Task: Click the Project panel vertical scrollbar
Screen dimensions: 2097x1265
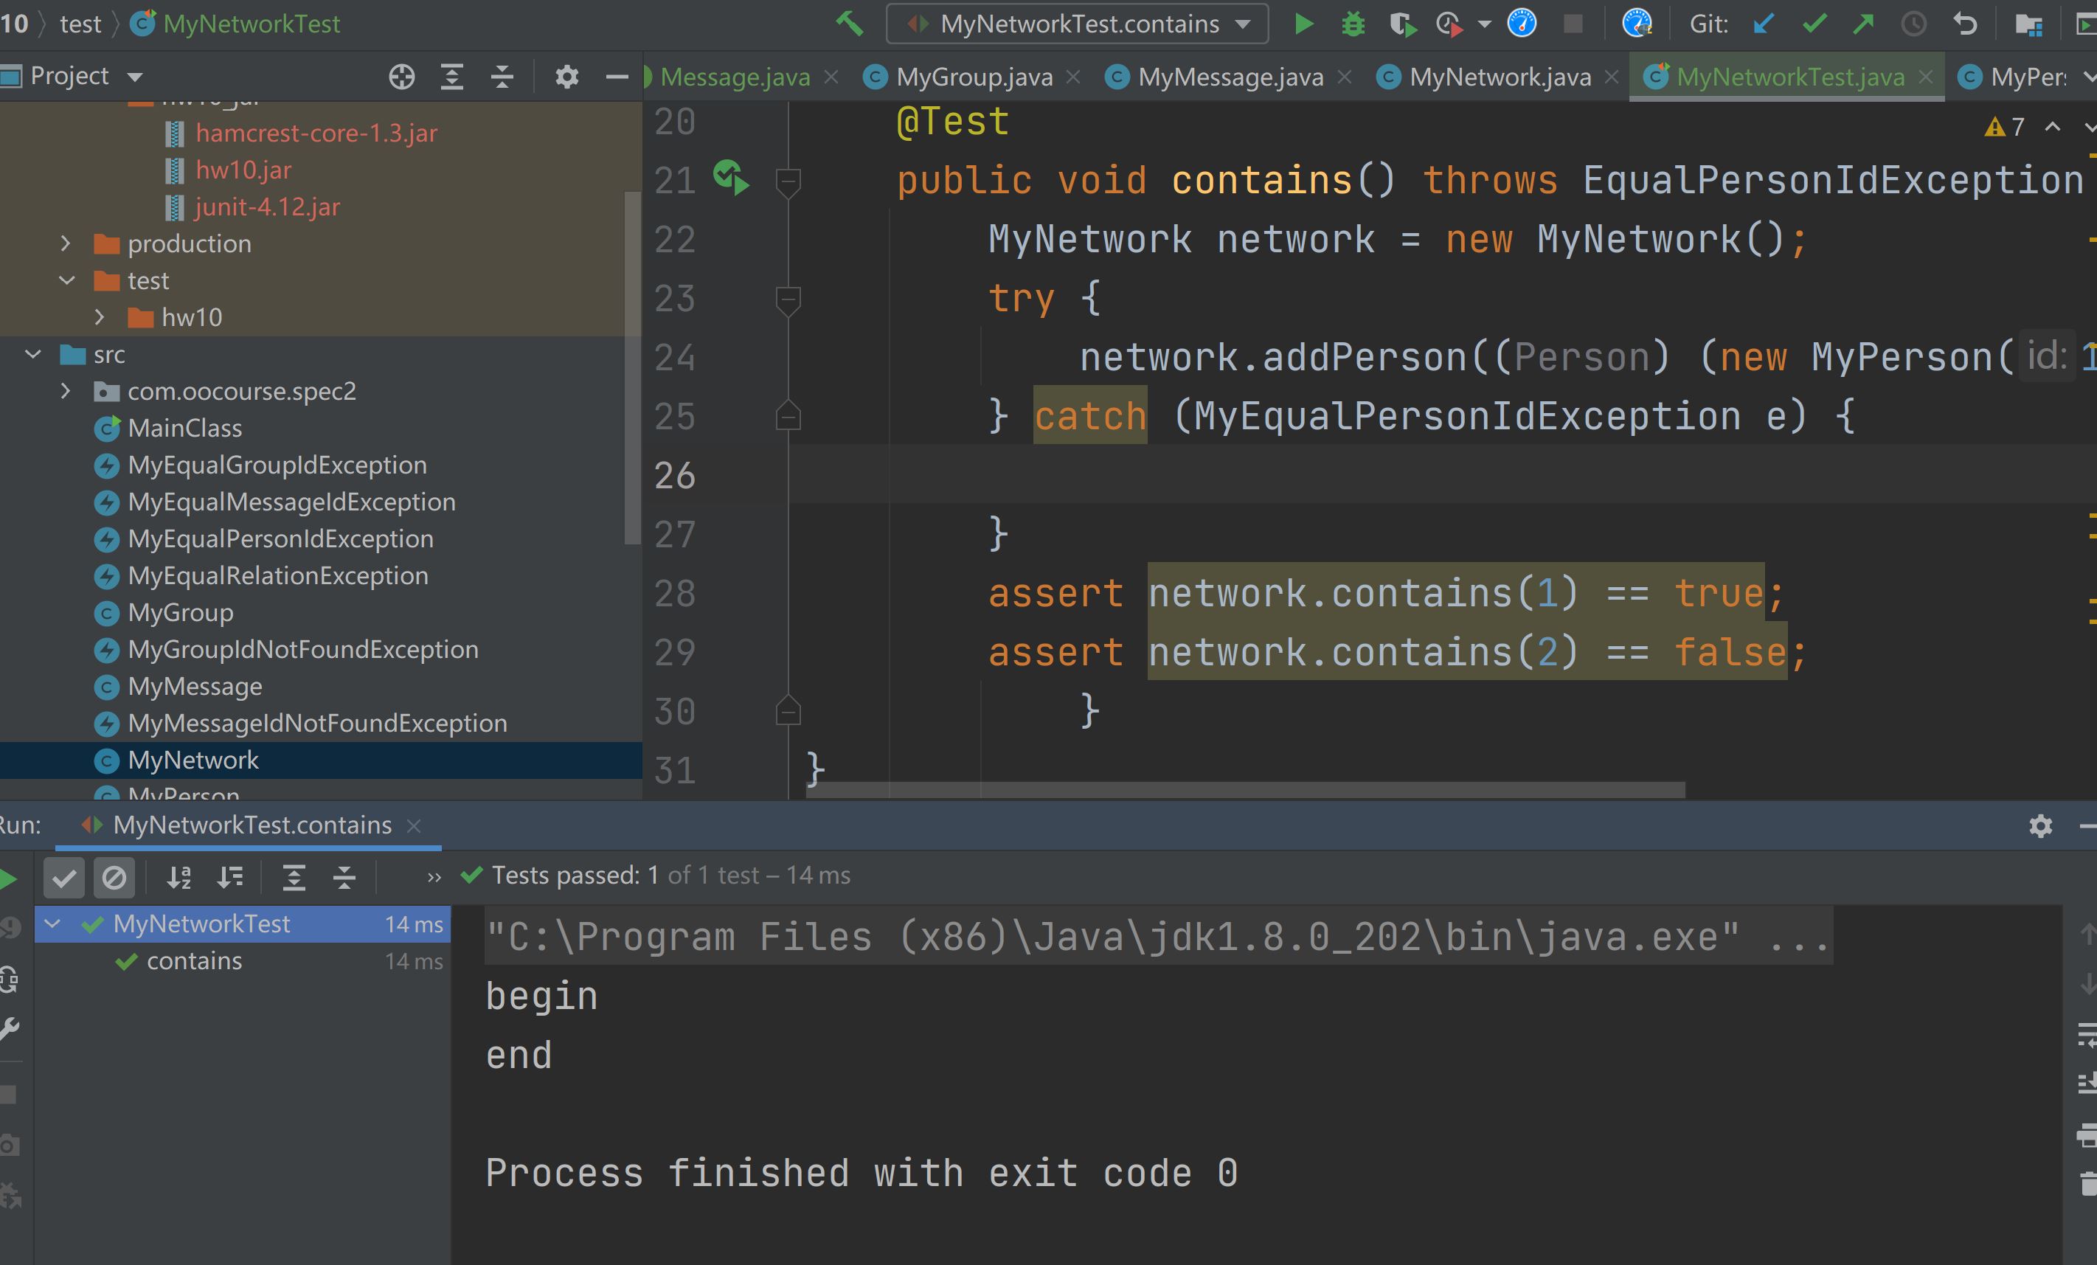Action: pos(632,367)
